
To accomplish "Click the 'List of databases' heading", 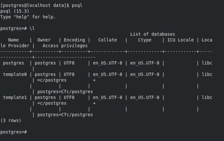I will click(153, 34).
